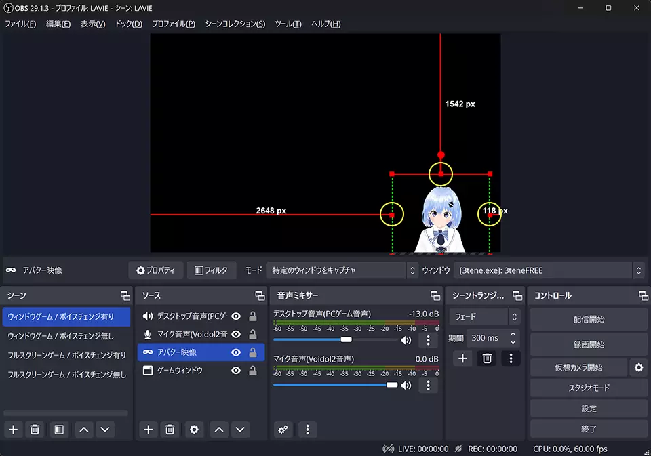Open the ウィンドウ 3teneFREE dropdown
Screen dimensions: 651x456
[549, 270]
